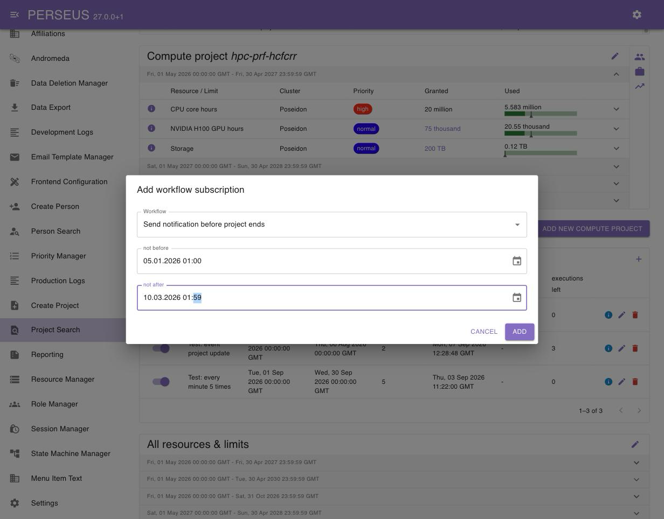This screenshot has height=519, width=664.
Task: Edit the 'event project update' subscription
Action: click(x=621, y=348)
